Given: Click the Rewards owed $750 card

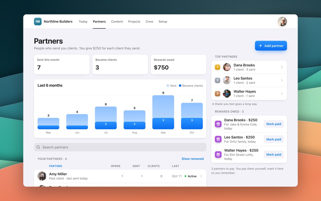Looking at the screenshot, I should (178, 64).
